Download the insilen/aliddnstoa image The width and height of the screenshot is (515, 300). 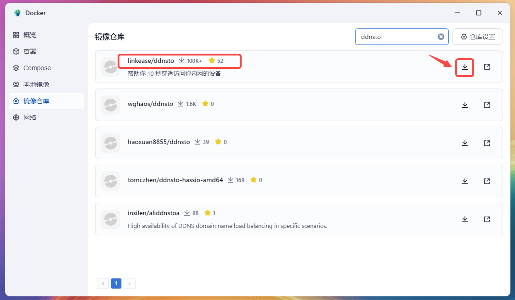pos(465,219)
